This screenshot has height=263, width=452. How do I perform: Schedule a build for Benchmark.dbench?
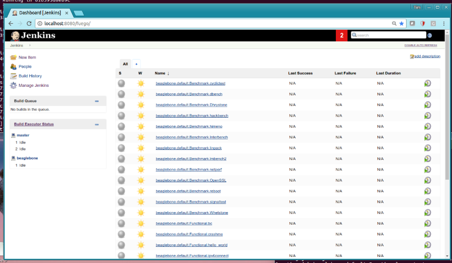click(x=427, y=94)
